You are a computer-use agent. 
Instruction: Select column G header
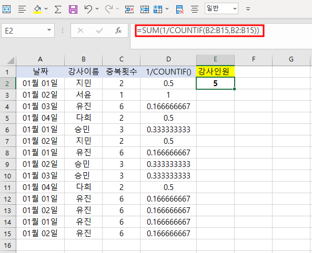[291, 59]
